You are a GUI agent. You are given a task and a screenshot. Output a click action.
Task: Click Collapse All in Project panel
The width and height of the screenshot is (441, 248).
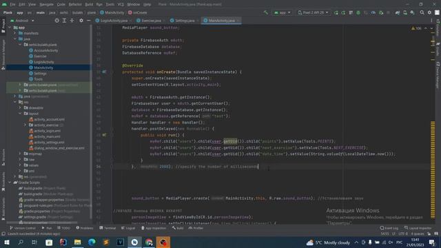(x=72, y=21)
